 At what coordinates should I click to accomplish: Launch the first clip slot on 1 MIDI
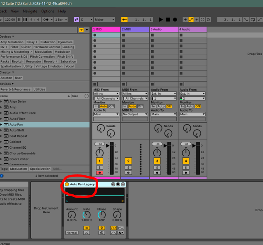pyautogui.click(x=95, y=35)
